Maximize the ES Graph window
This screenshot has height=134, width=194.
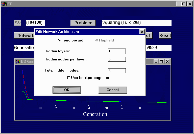[161, 61]
